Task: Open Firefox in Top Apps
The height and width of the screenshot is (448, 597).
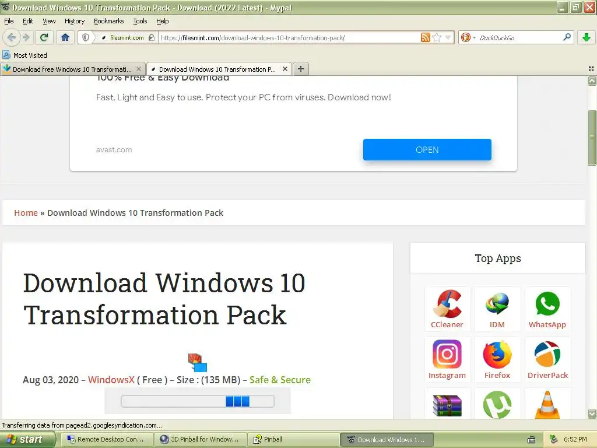Action: click(497, 359)
